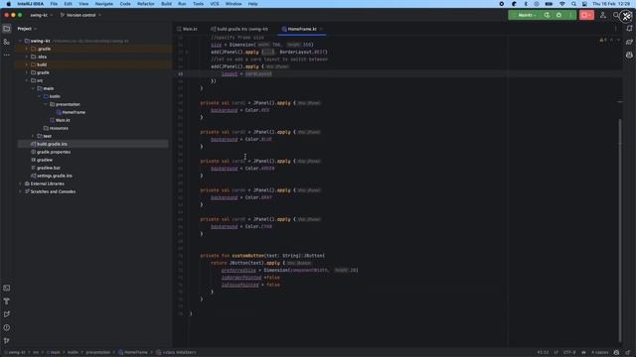
Task: Expand the .gradle folder
Action: tap(27, 49)
